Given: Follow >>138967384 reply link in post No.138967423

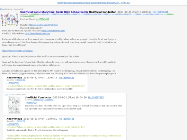Looking at the screenshot, I should point(13,83).
